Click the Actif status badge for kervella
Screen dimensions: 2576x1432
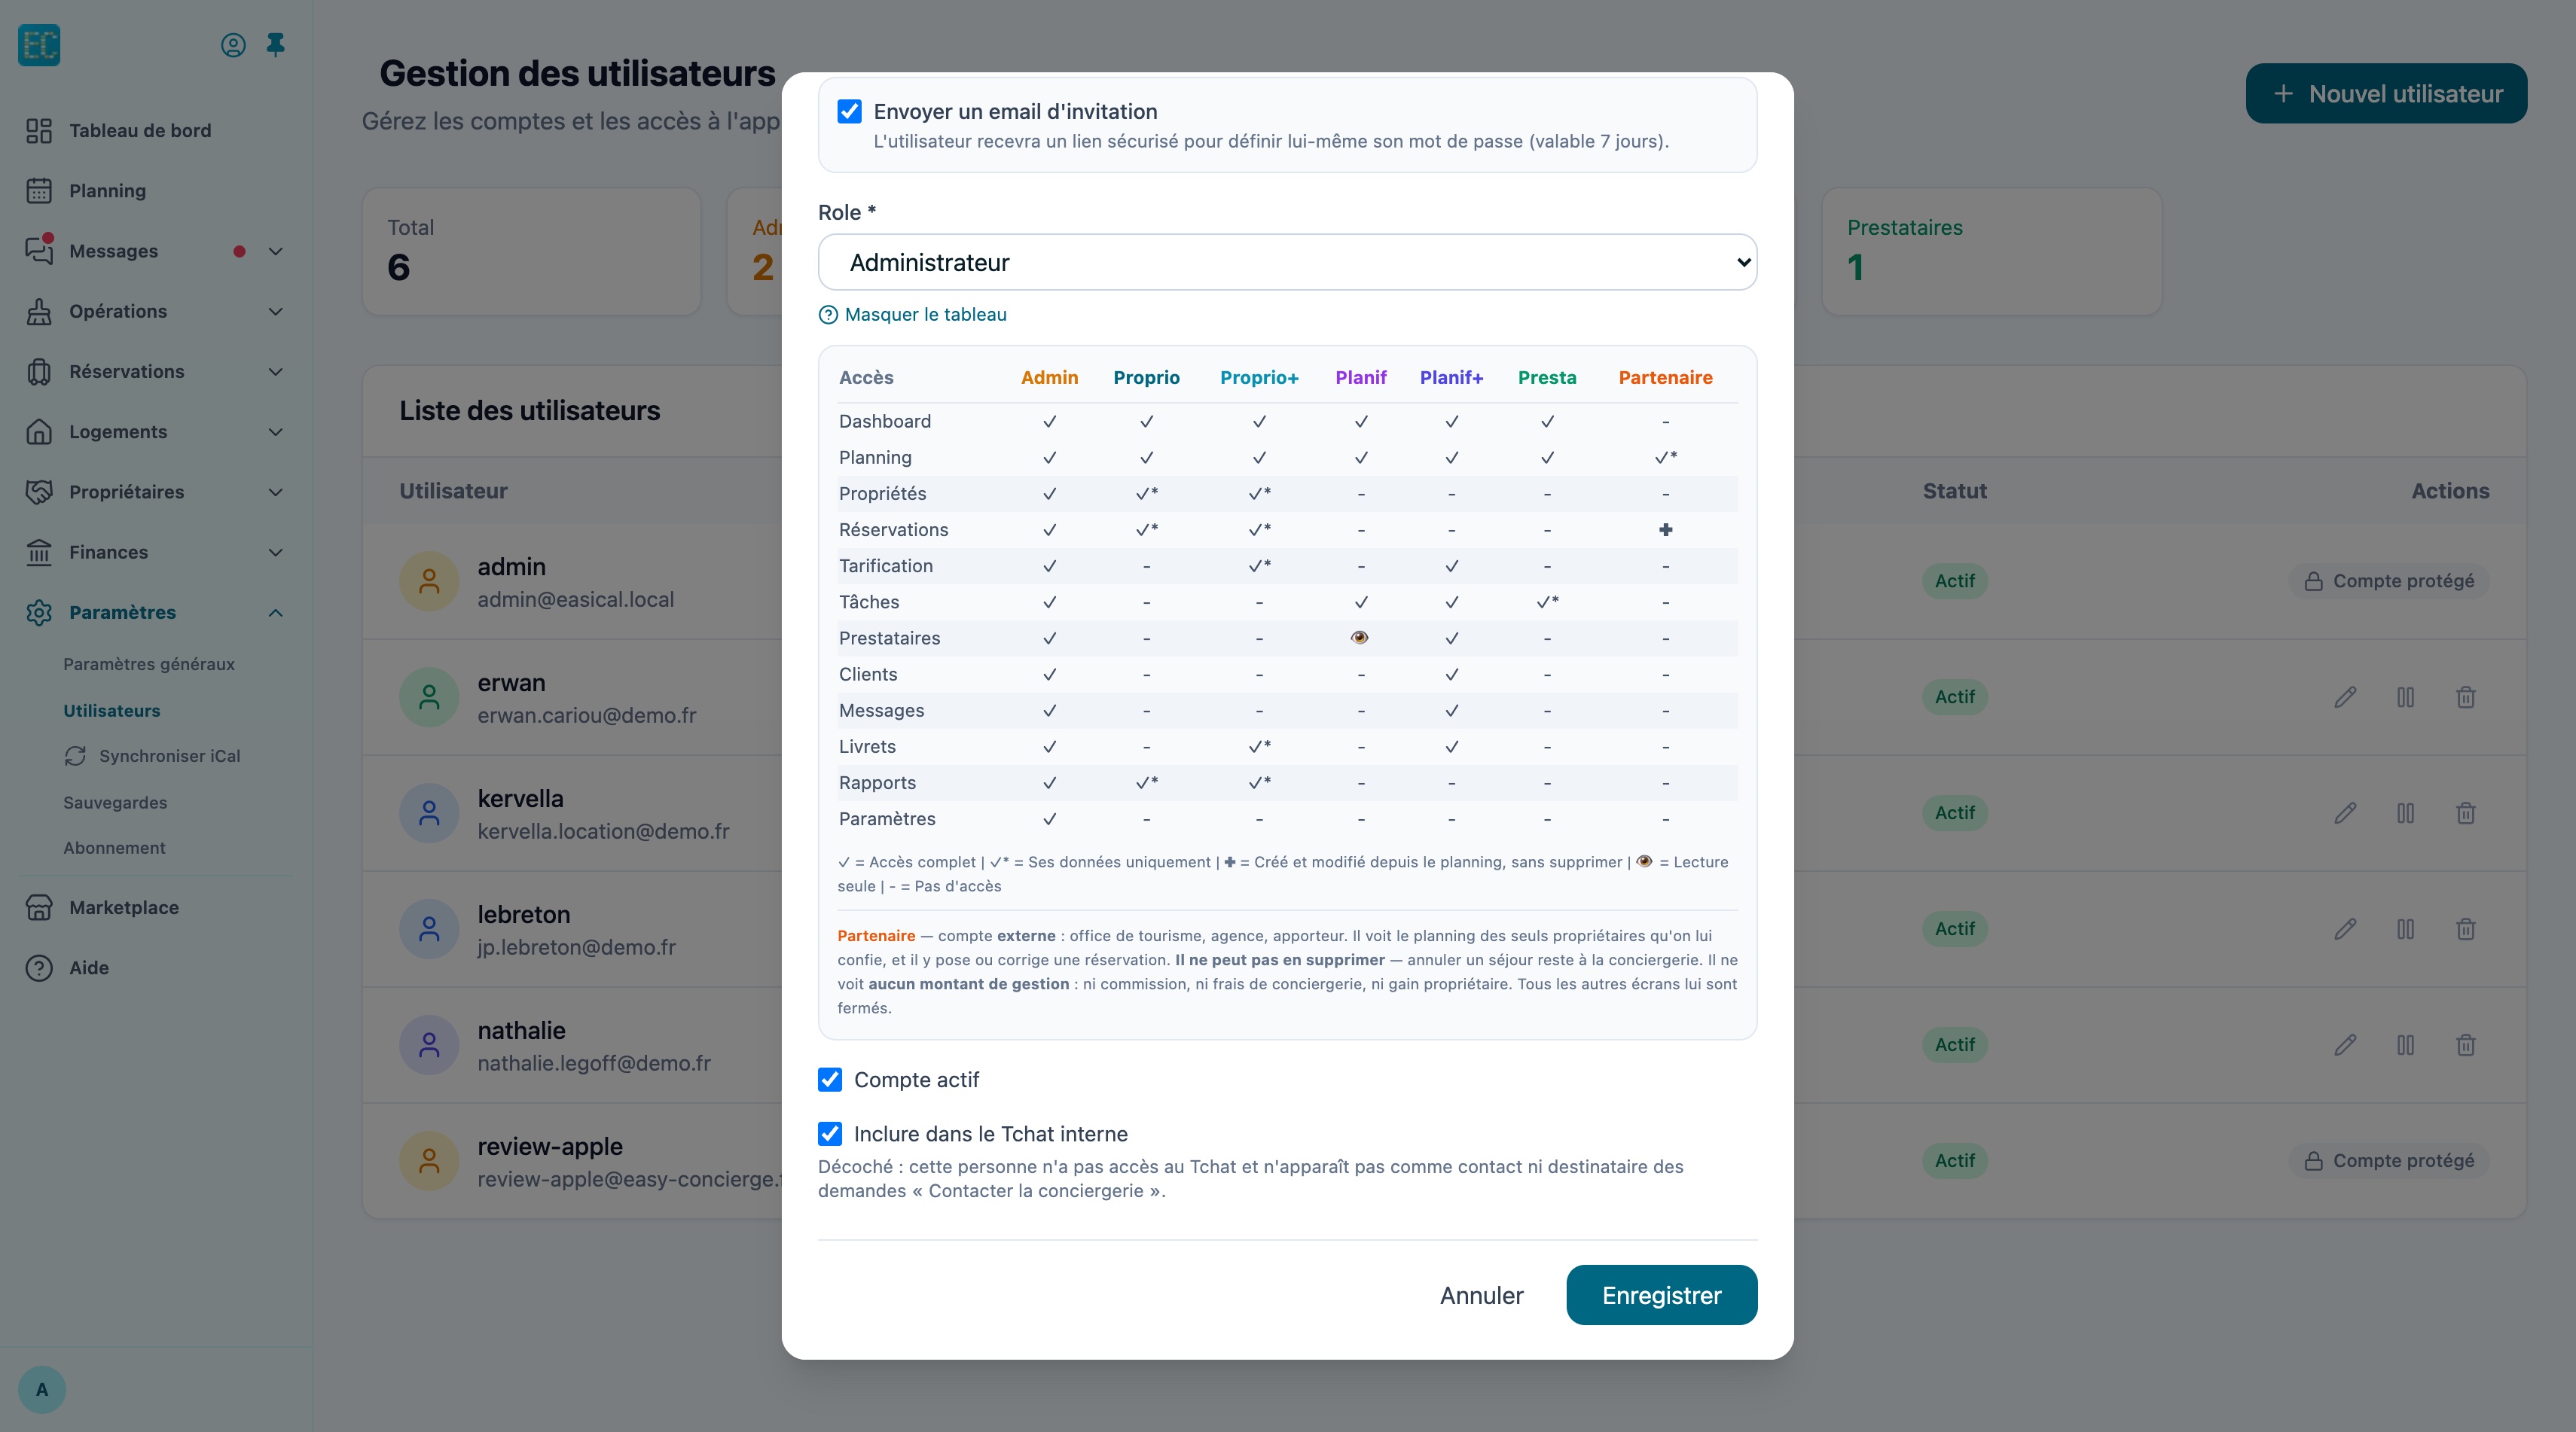click(x=1954, y=812)
